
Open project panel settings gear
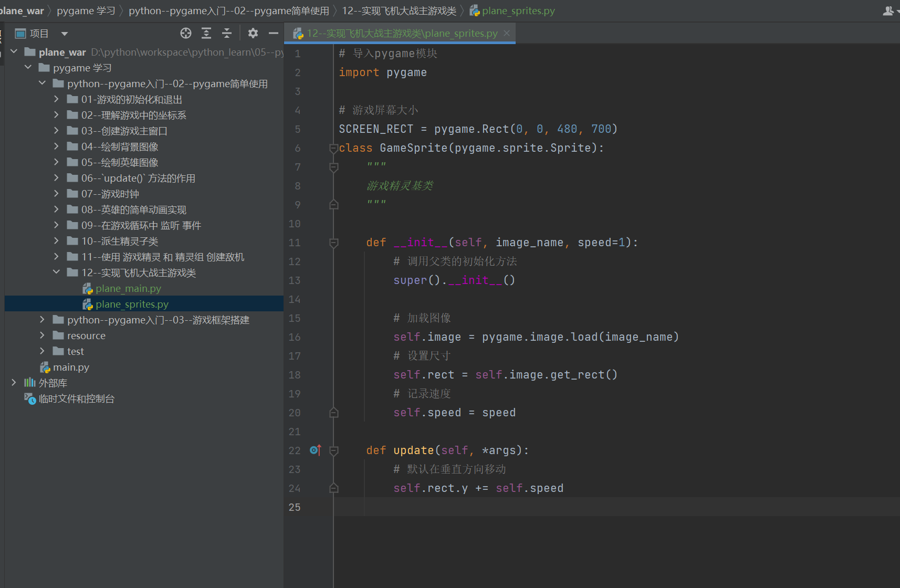click(x=253, y=34)
